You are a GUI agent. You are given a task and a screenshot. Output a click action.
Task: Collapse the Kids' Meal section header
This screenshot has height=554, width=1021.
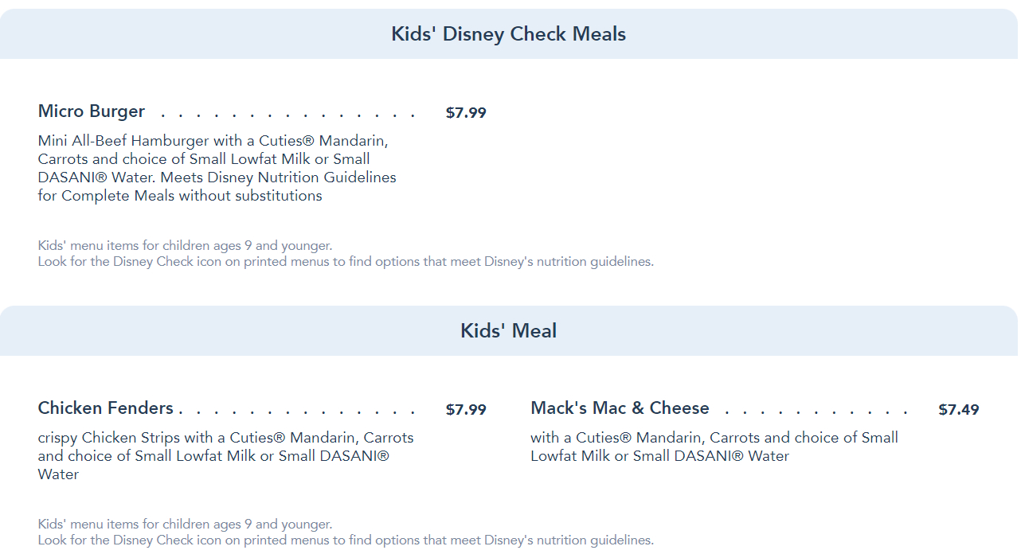pyautogui.click(x=508, y=331)
